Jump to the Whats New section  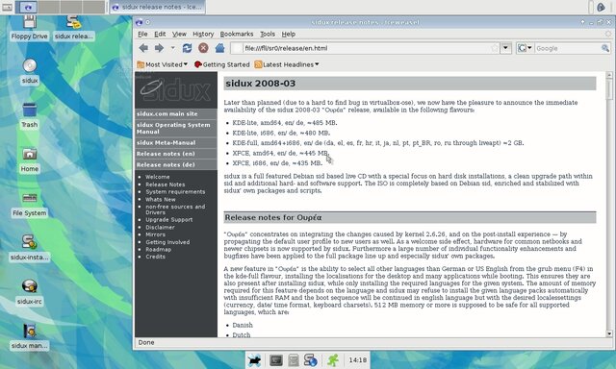point(161,199)
